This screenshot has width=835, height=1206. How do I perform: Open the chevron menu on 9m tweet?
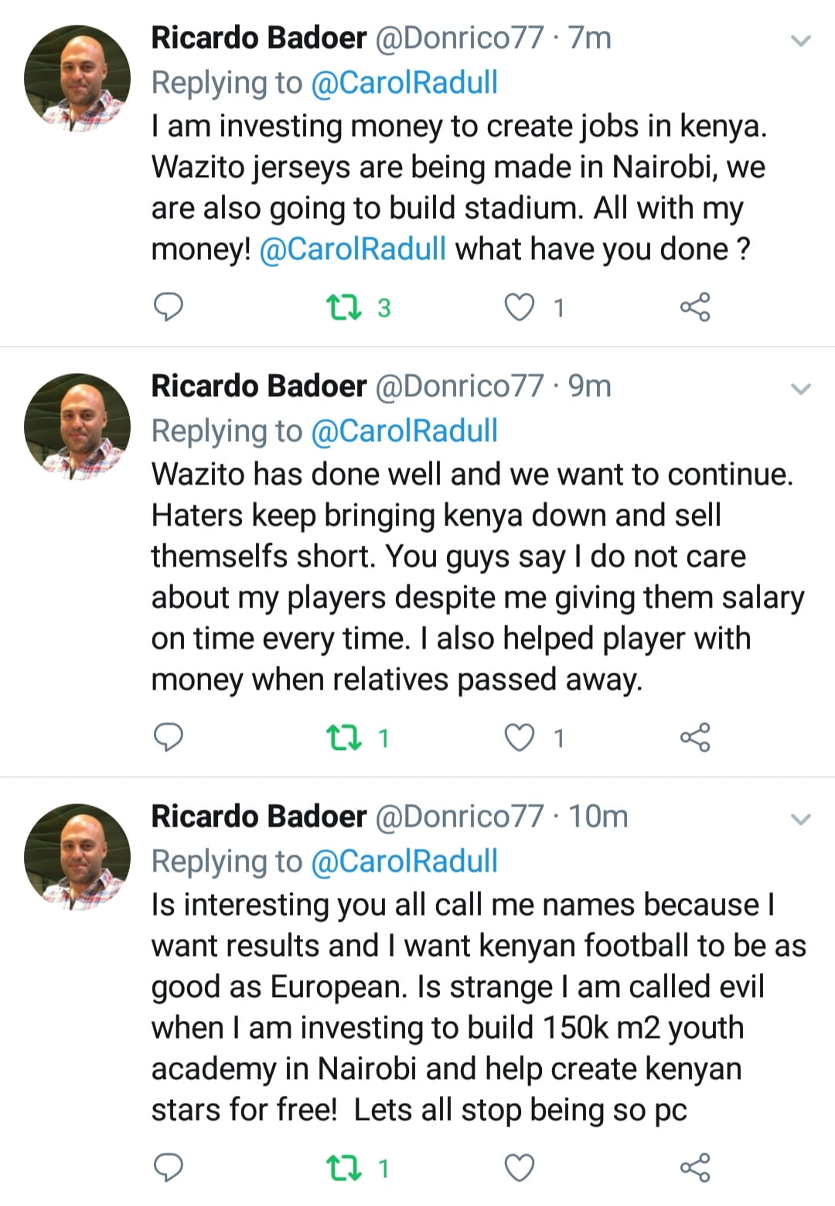click(x=802, y=389)
